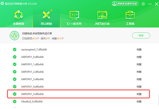The width and height of the screenshot is (159, 109).
Task: Select the XAPOFX1_5.dll(x64) file name
Action: click(x=32, y=94)
